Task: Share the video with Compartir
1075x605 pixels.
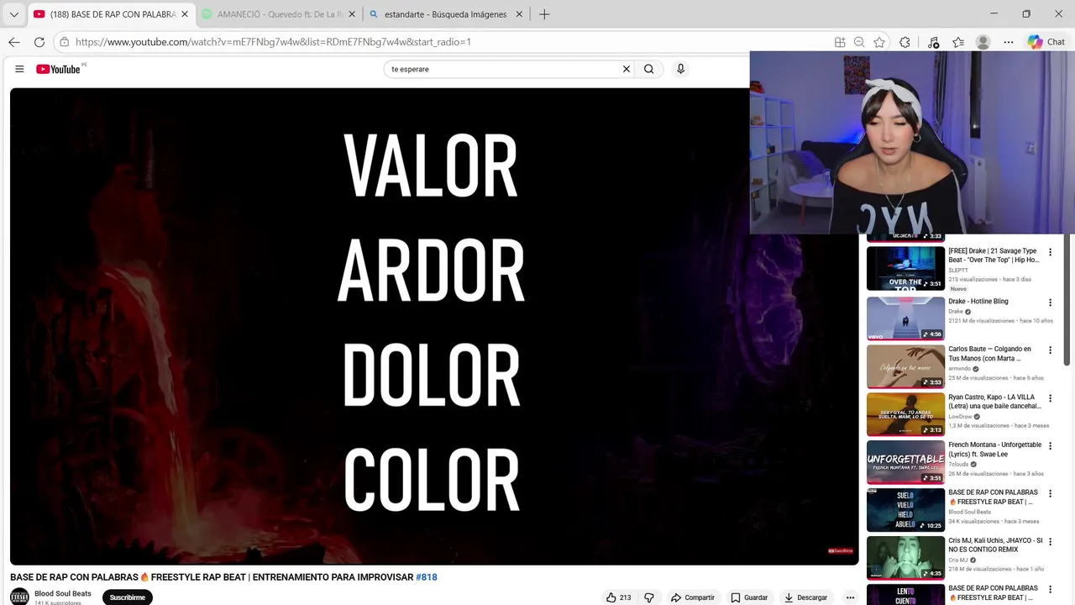Action: (x=692, y=597)
